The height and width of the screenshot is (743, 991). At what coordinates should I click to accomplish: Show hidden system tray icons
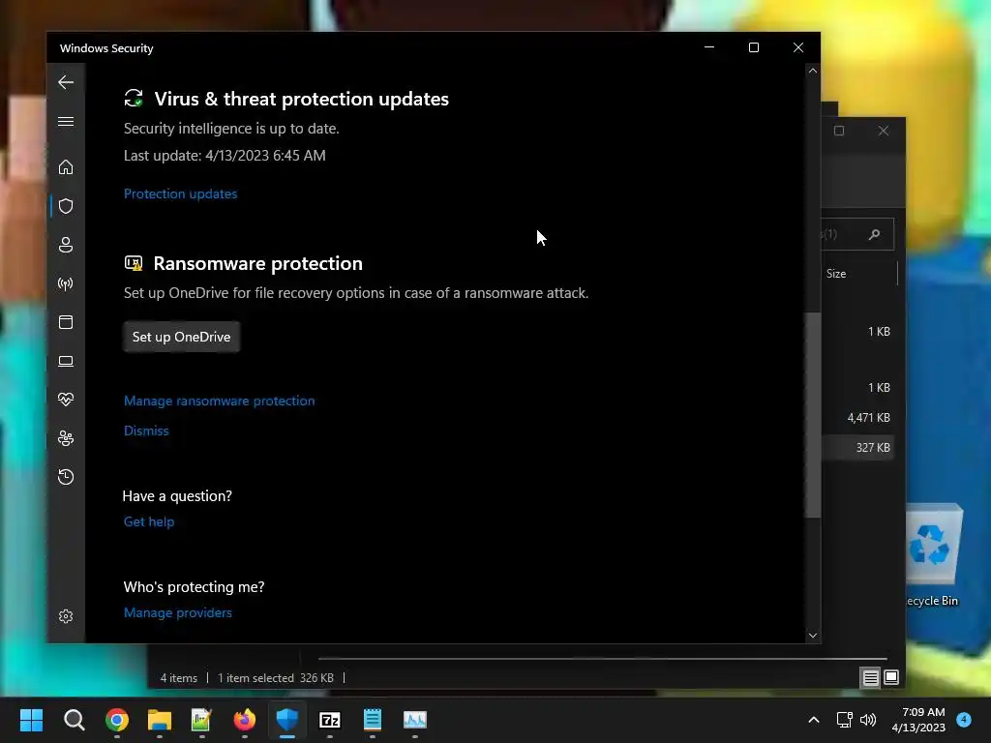814,720
